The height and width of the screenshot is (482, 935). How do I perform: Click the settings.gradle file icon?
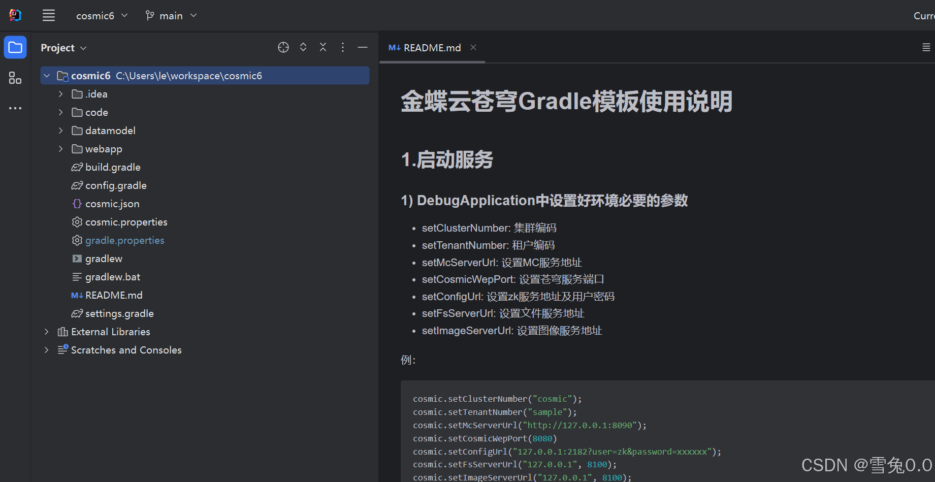(77, 313)
